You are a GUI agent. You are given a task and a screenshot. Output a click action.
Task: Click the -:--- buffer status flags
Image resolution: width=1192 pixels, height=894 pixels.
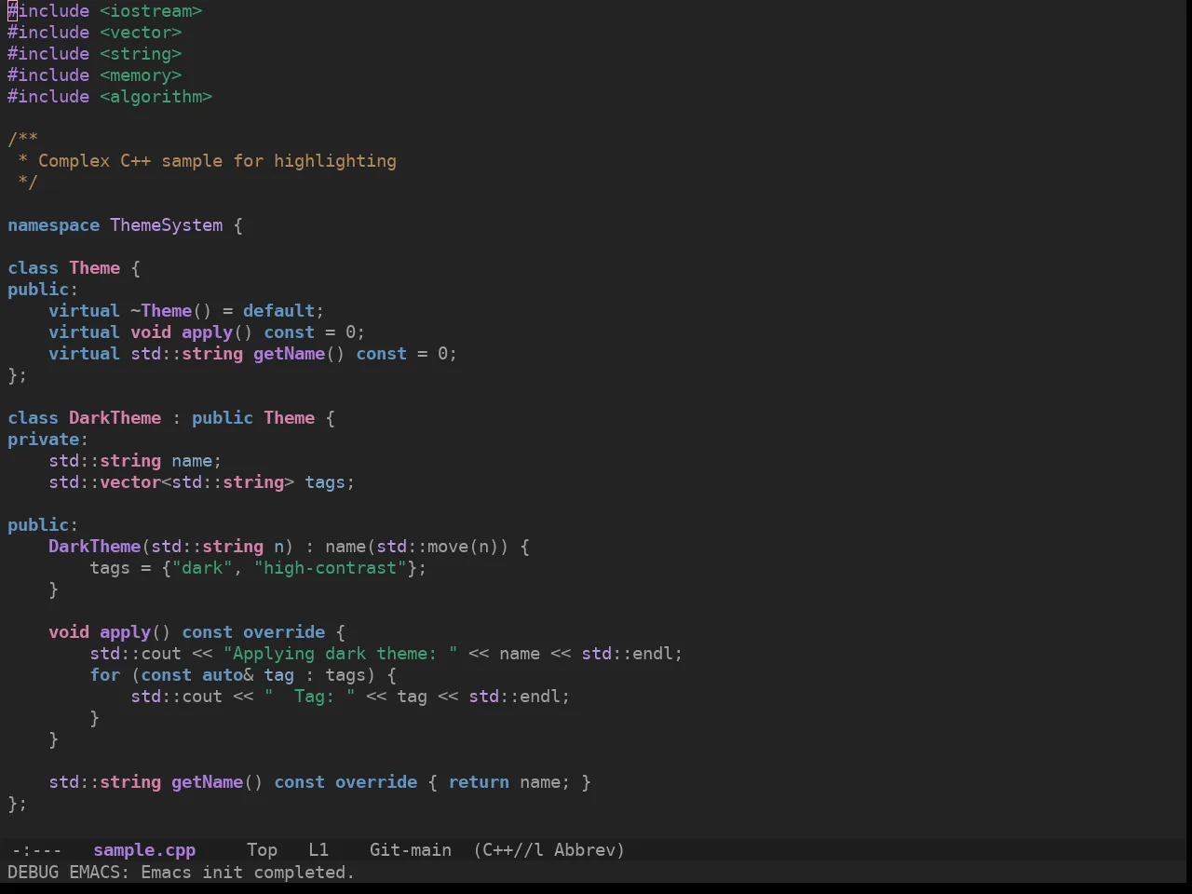[x=37, y=850]
